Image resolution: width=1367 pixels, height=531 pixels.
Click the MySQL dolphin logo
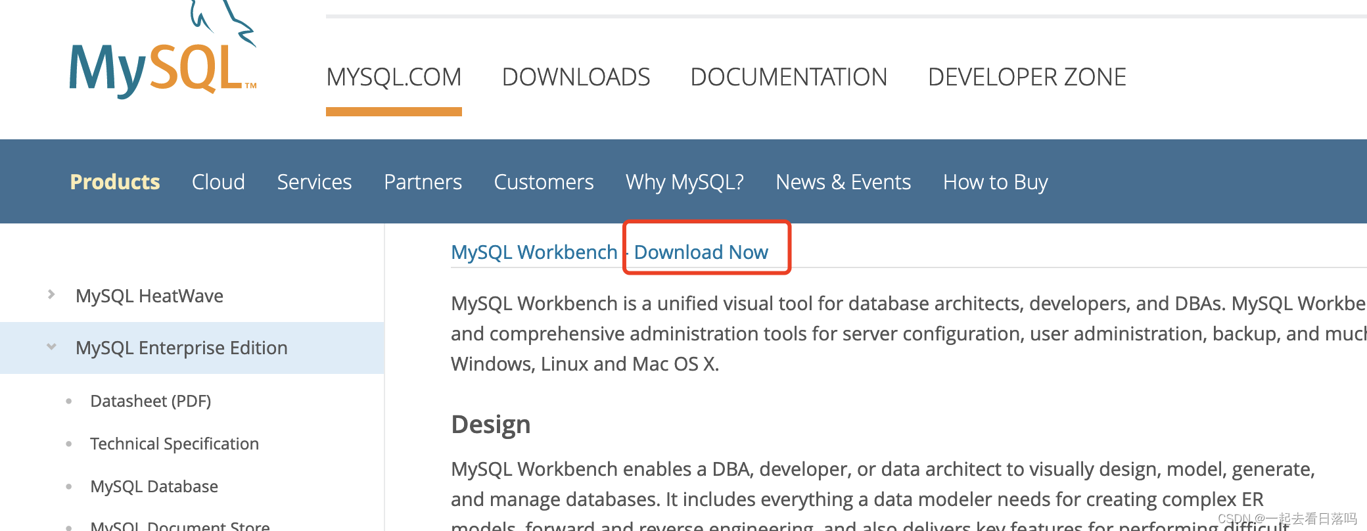(163, 51)
